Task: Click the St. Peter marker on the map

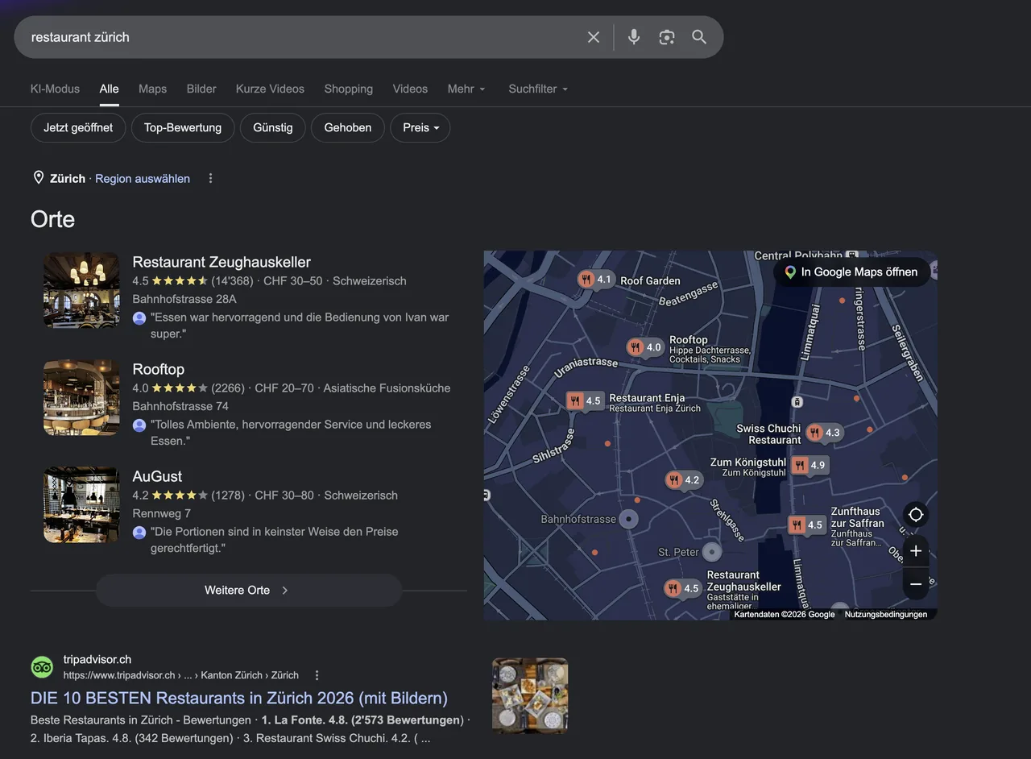Action: click(711, 552)
